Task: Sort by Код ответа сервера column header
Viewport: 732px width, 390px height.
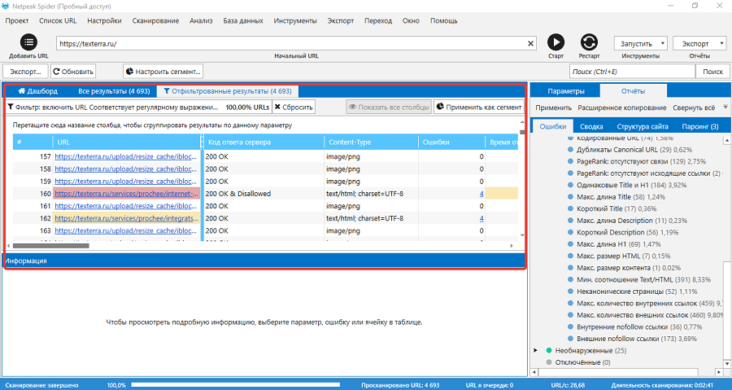Action: click(x=264, y=142)
